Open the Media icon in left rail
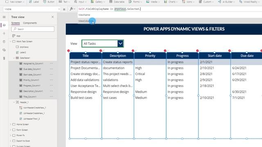Viewport: 262px width, 147px height. click(x=4, y=50)
